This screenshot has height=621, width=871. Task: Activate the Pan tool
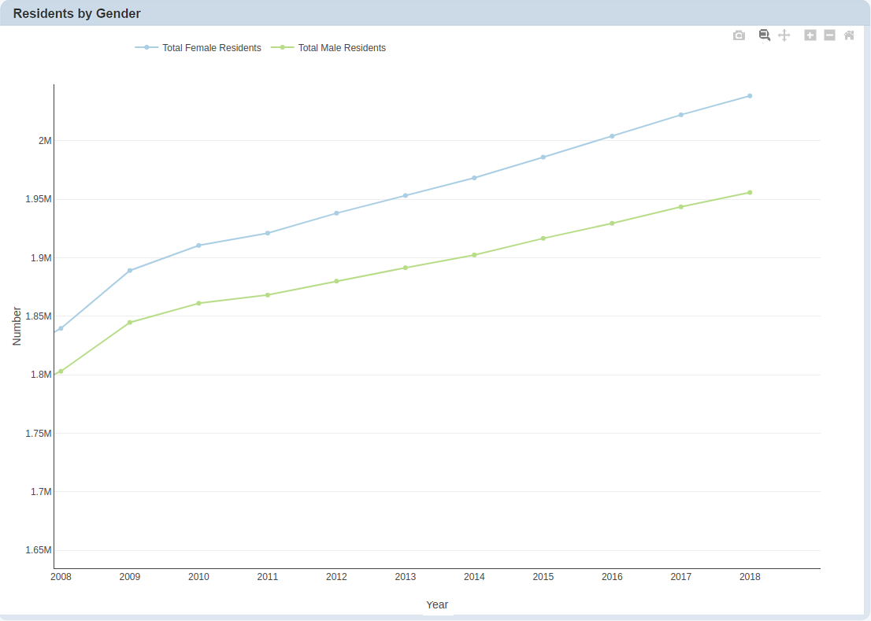click(x=784, y=35)
